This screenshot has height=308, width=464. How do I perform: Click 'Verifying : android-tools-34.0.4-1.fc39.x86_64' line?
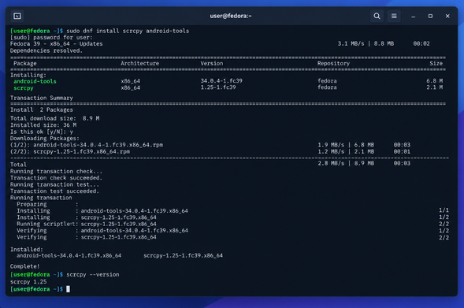point(102,231)
